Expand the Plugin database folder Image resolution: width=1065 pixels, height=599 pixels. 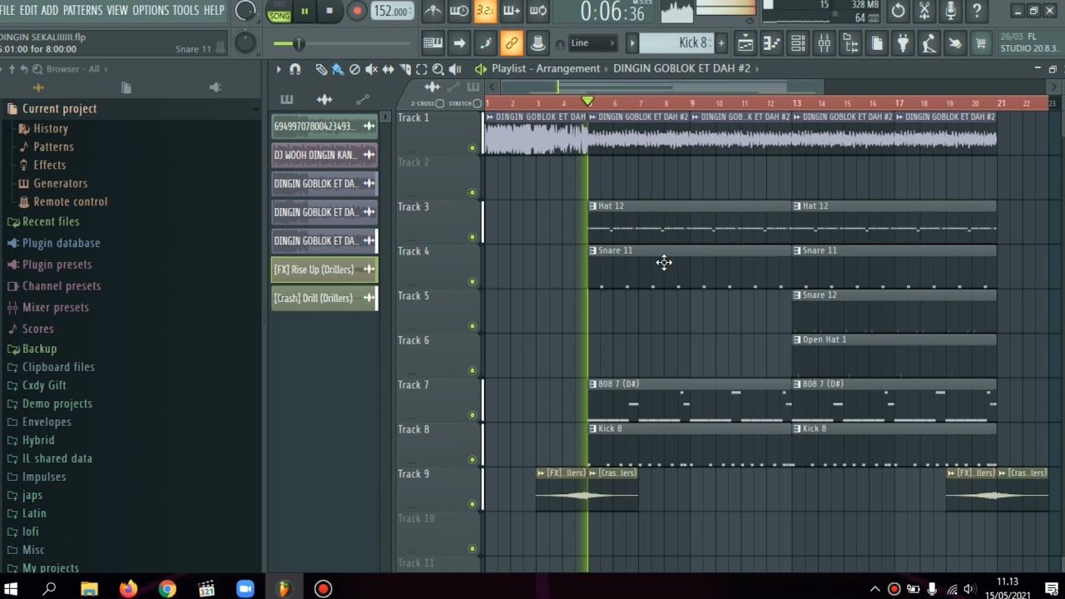pos(53,243)
